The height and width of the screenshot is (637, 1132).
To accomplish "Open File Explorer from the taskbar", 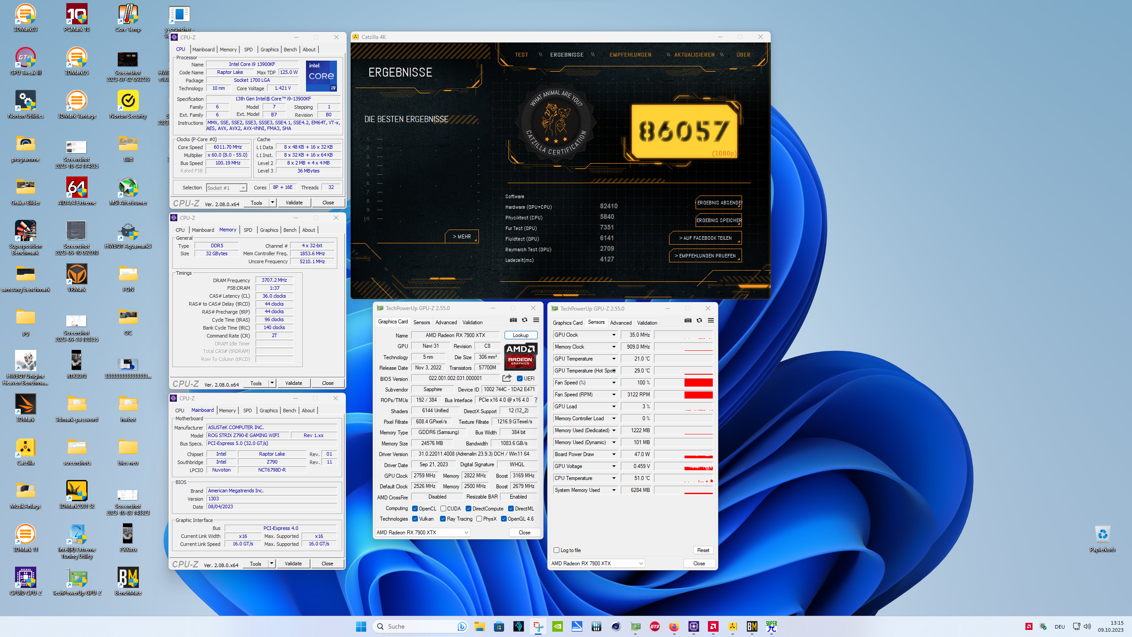I will (x=479, y=626).
